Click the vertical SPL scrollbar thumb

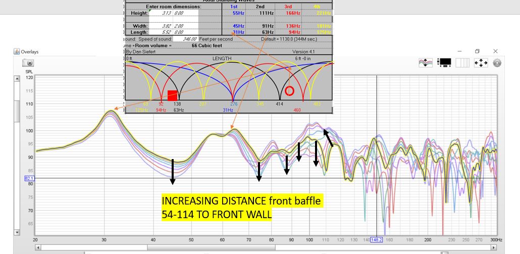[17, 111]
